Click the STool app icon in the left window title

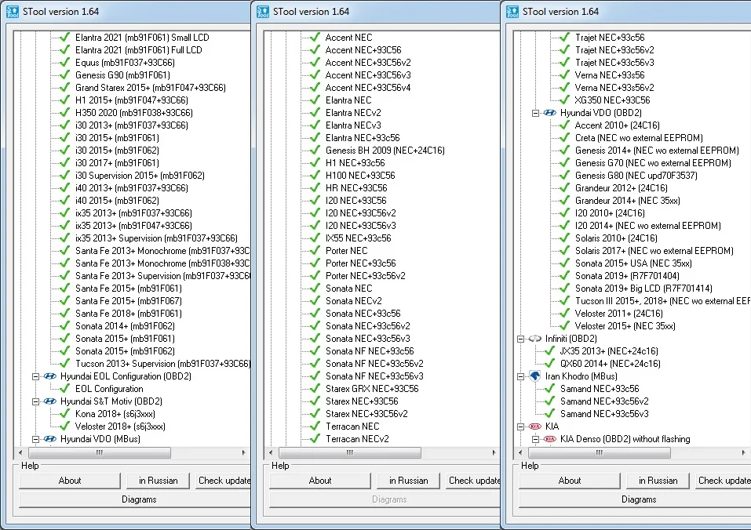(x=13, y=12)
